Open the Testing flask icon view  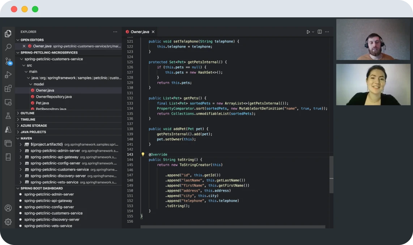tap(8, 116)
